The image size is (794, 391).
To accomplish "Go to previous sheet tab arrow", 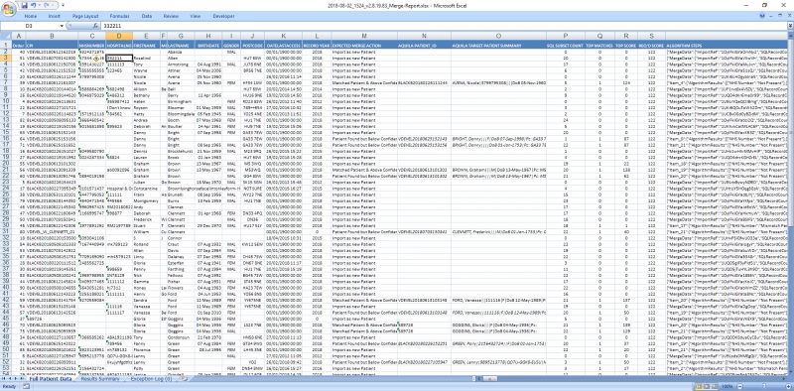I will tap(10, 378).
